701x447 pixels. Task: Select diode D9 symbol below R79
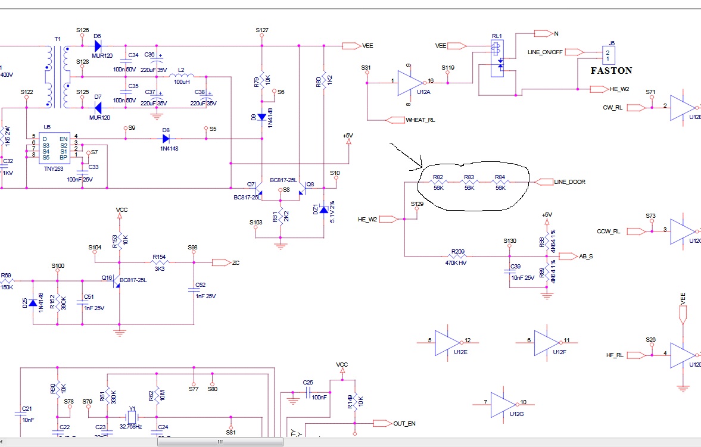(262, 117)
